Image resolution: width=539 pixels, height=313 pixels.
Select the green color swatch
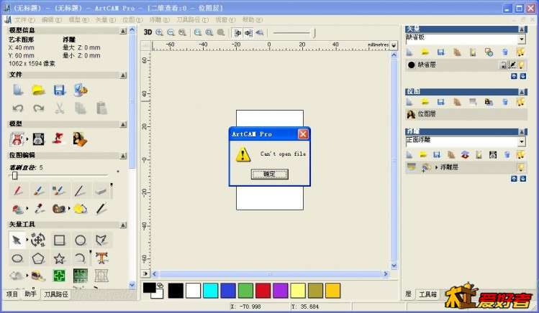pos(245,290)
